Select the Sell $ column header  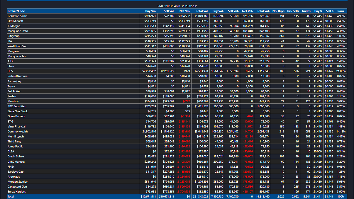tap(329, 11)
